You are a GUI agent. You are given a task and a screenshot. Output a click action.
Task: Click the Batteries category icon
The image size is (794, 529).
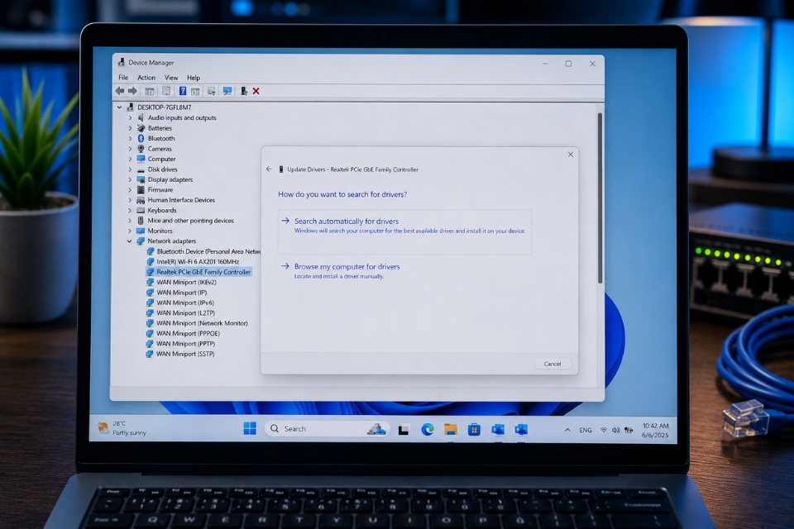(x=141, y=128)
